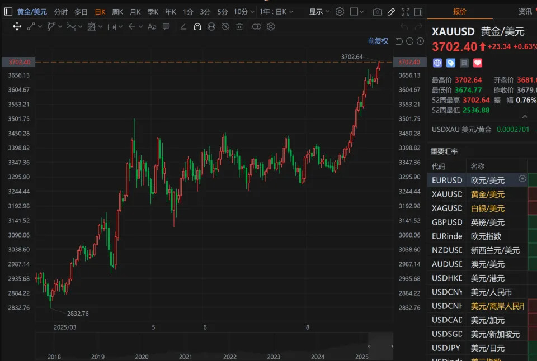Viewport: 537px width, 361px height.
Task: Toggle the left sidebar panel icon
Action: click(x=8, y=12)
